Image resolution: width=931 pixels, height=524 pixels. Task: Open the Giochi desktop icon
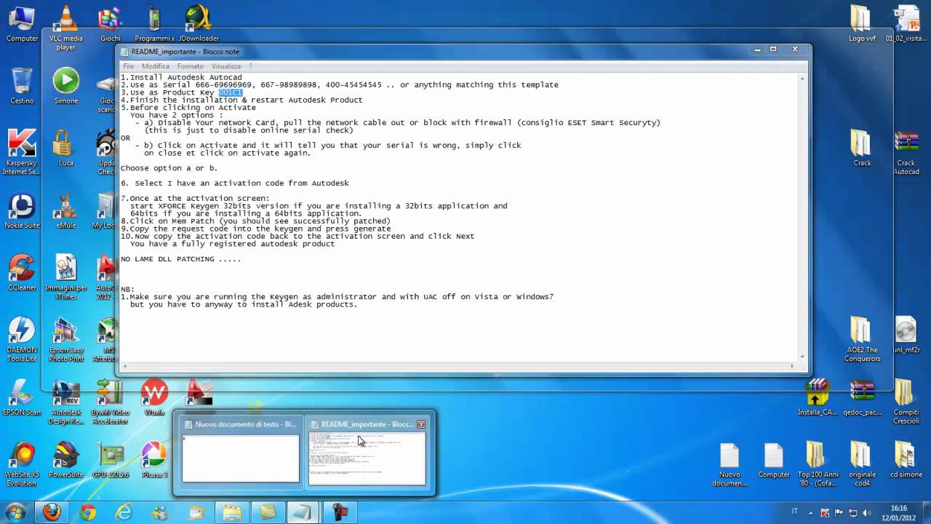[x=111, y=25]
